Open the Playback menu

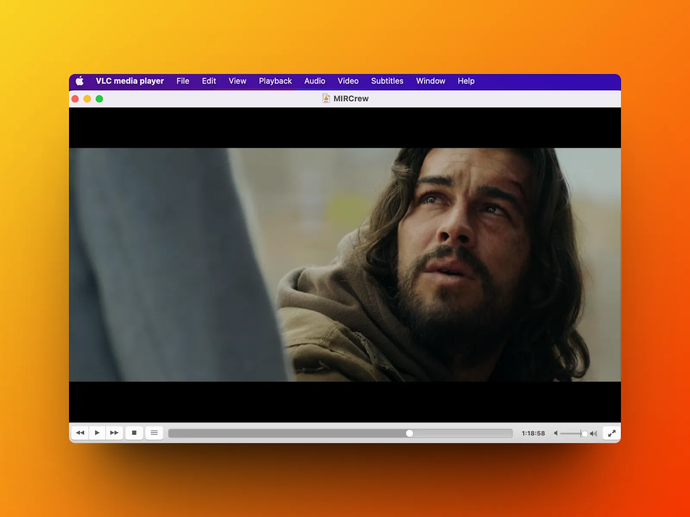tap(275, 81)
